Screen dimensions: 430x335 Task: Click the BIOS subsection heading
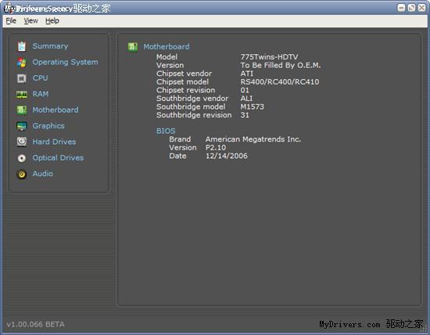click(166, 131)
